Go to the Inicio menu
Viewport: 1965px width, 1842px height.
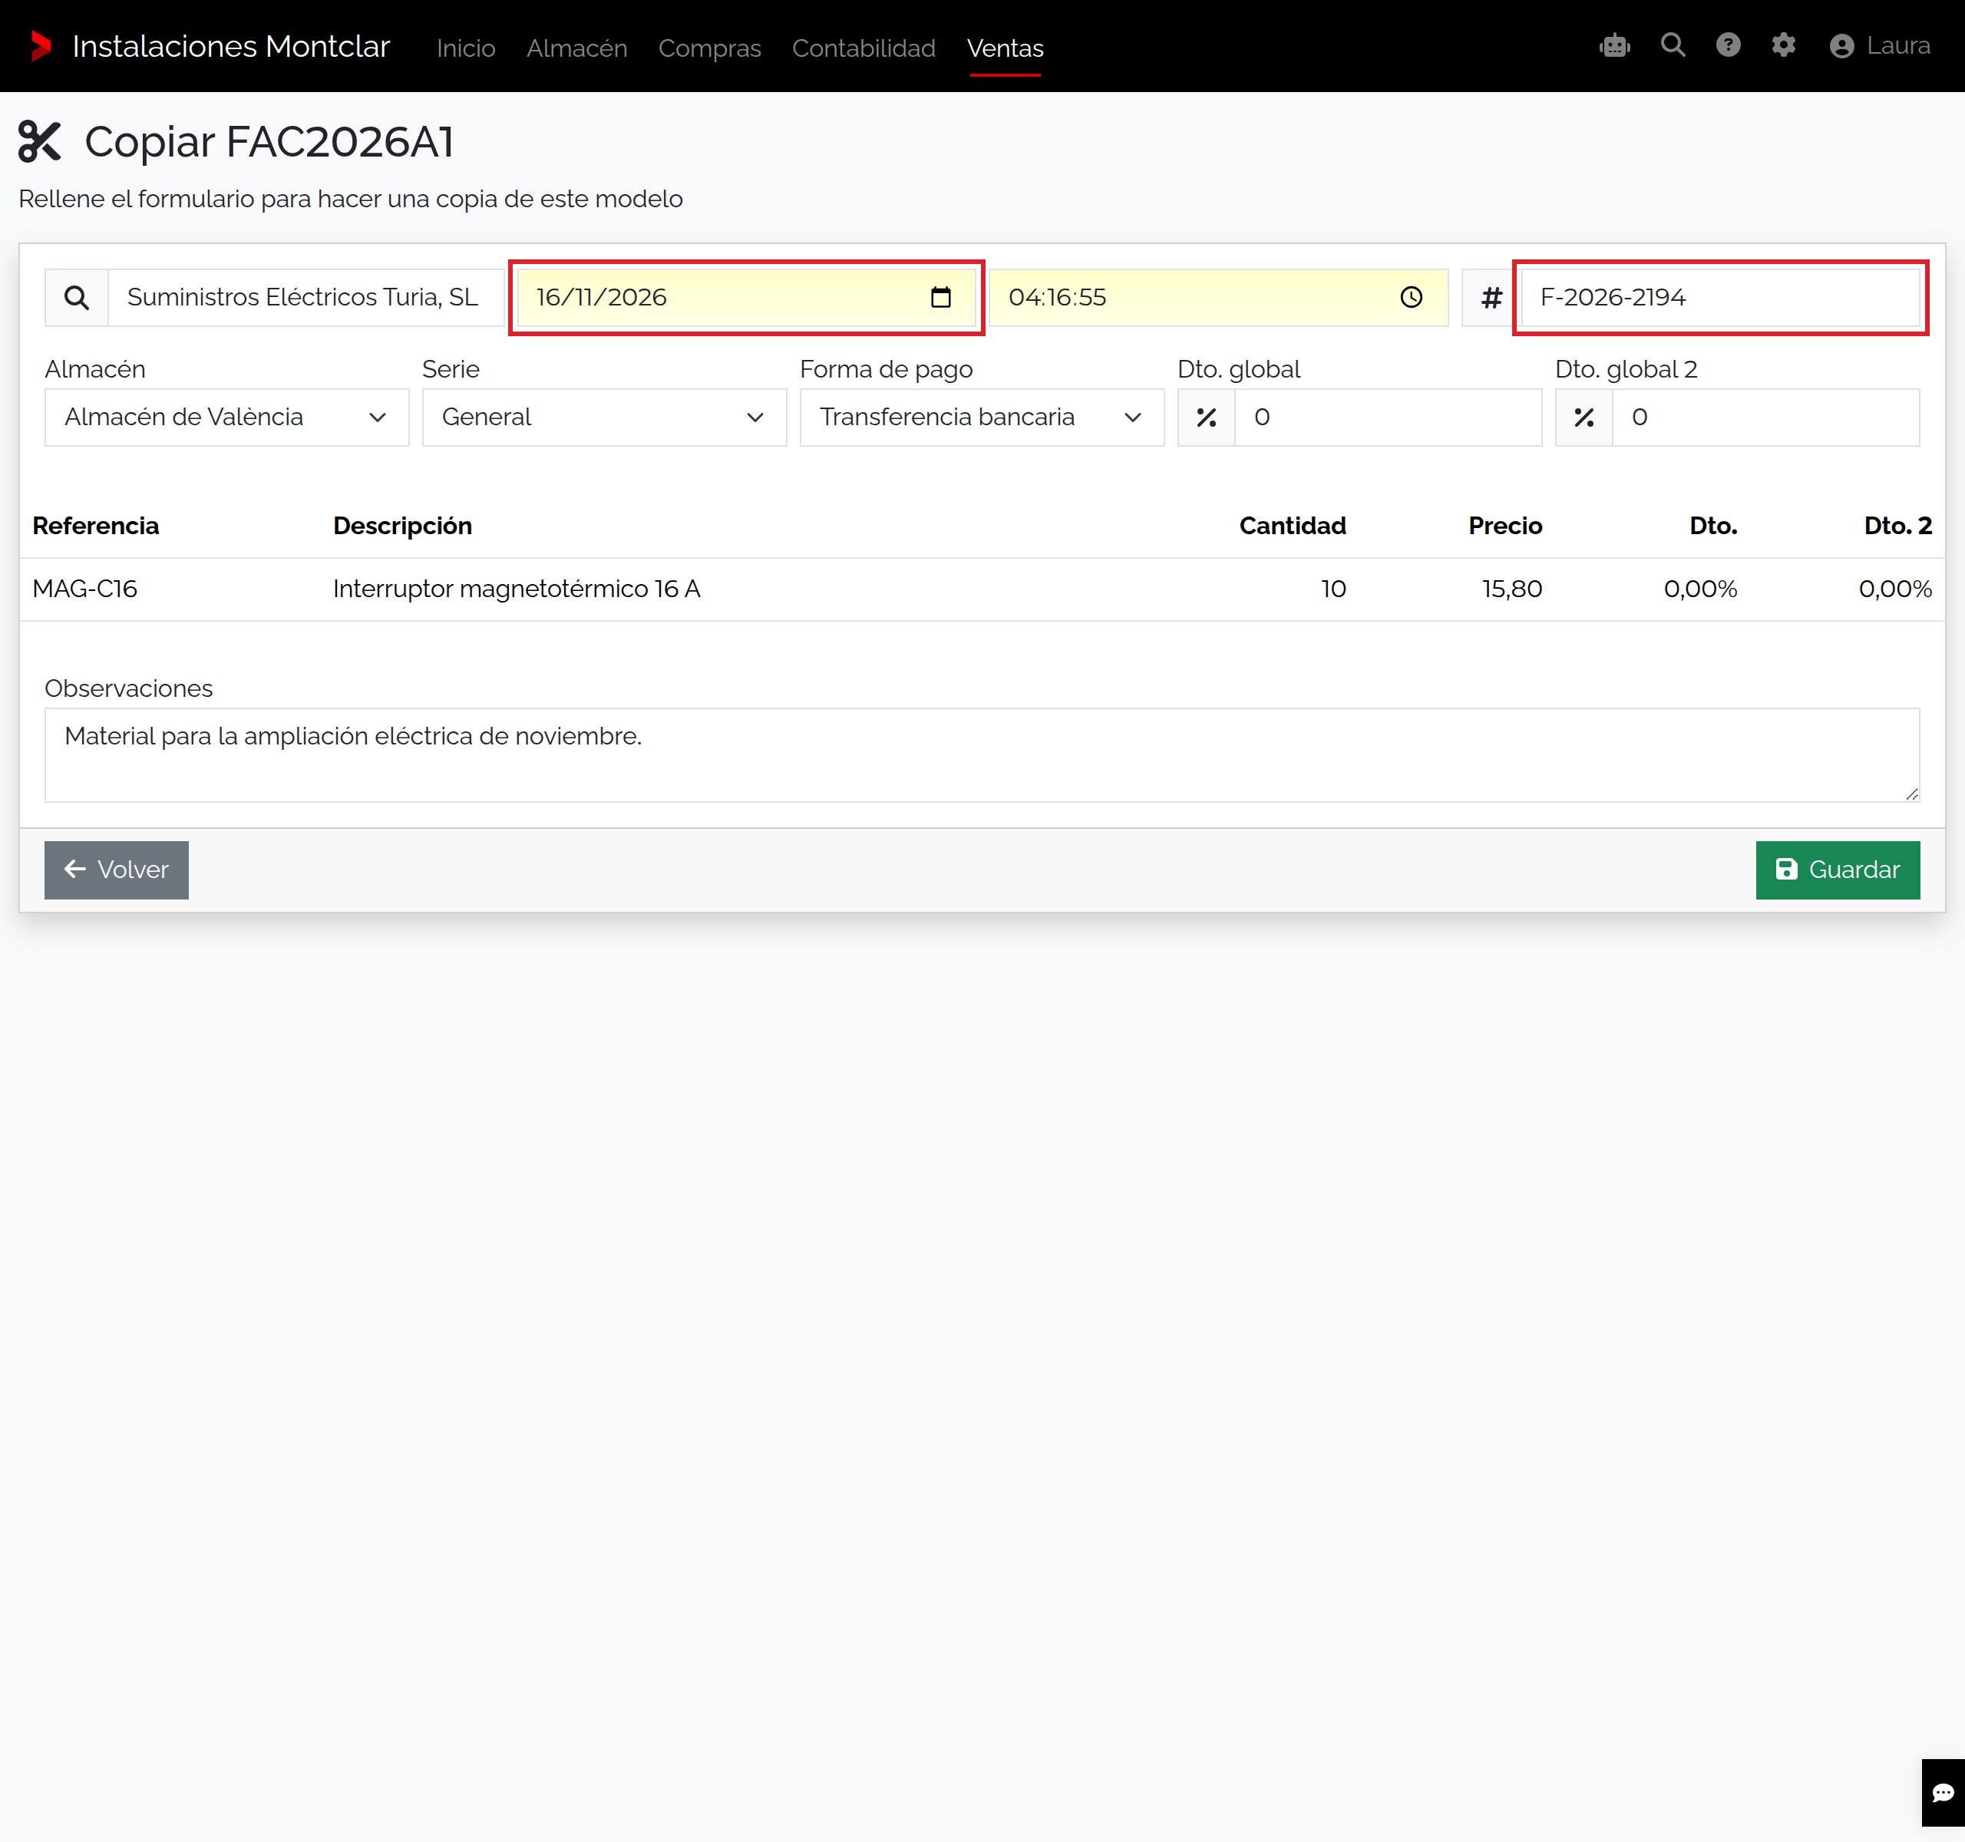[466, 48]
